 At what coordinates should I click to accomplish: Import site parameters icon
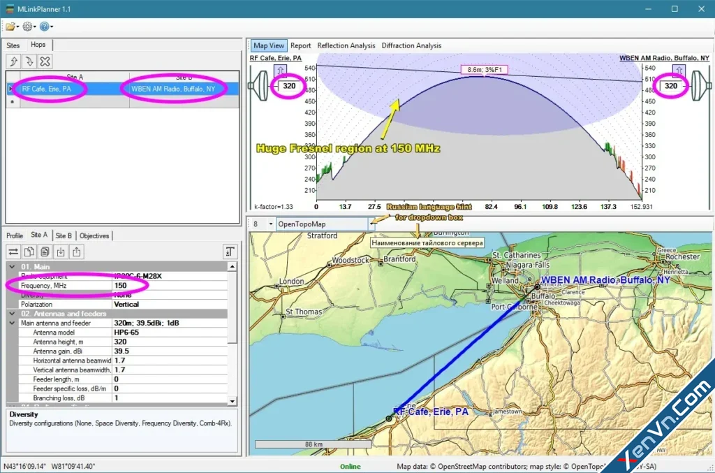(x=61, y=252)
